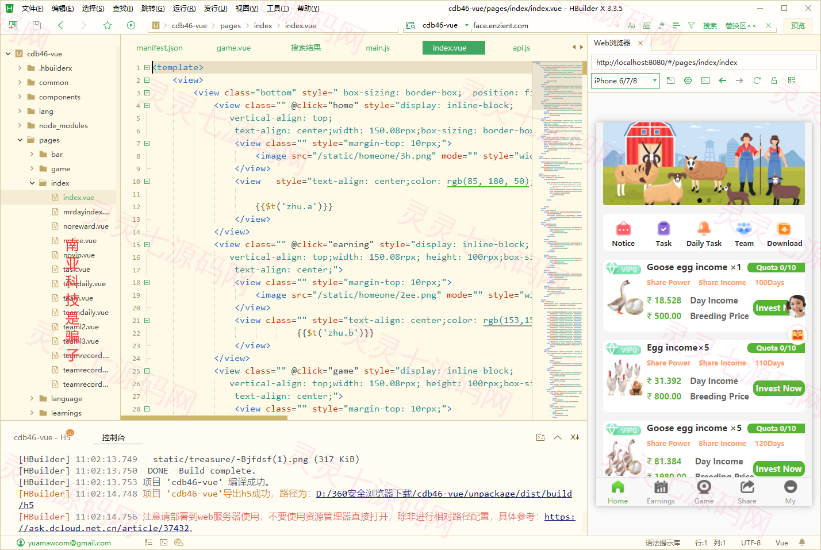The image size is (821, 550).
Task: Open the 运行(R) menu
Action: [x=184, y=9]
